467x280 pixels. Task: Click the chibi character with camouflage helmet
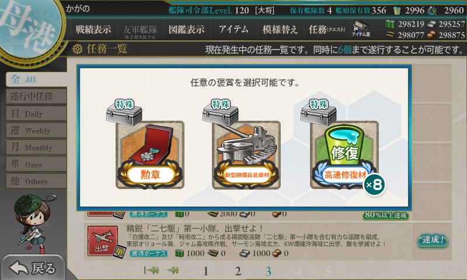pos(33,224)
